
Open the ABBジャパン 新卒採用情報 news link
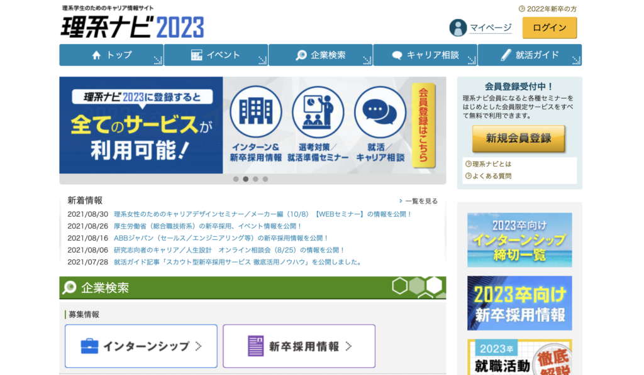[x=221, y=238]
